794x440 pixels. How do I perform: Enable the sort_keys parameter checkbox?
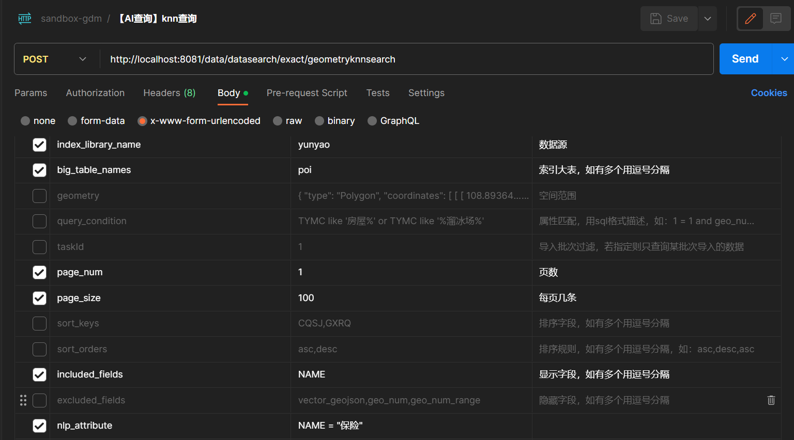click(39, 323)
